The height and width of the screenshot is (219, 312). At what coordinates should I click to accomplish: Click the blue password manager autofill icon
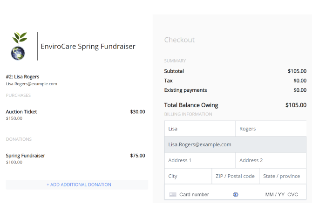point(235,194)
